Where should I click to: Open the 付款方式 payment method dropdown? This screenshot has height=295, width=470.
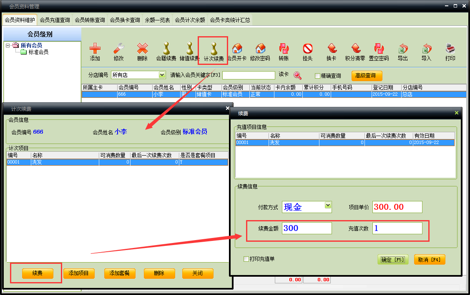pos(328,206)
